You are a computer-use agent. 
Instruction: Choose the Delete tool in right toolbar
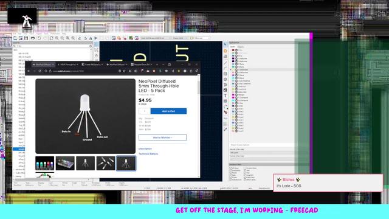225,112
